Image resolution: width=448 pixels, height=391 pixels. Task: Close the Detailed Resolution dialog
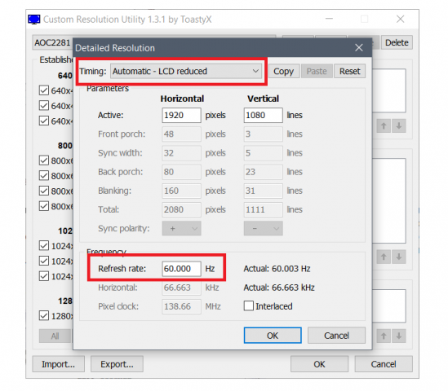pyautogui.click(x=359, y=47)
